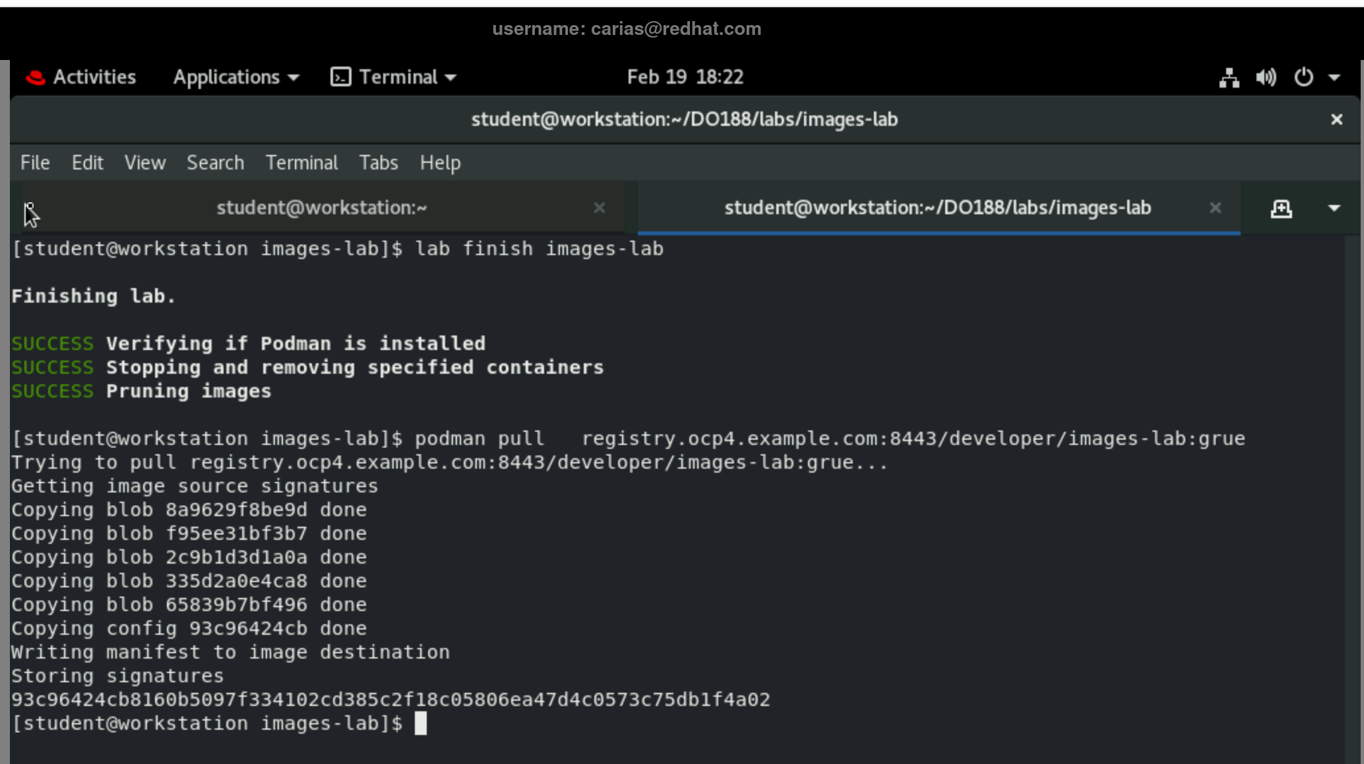Open the Feb 19 18:22 clock calendar
The height and width of the screenshot is (764, 1364).
click(685, 77)
